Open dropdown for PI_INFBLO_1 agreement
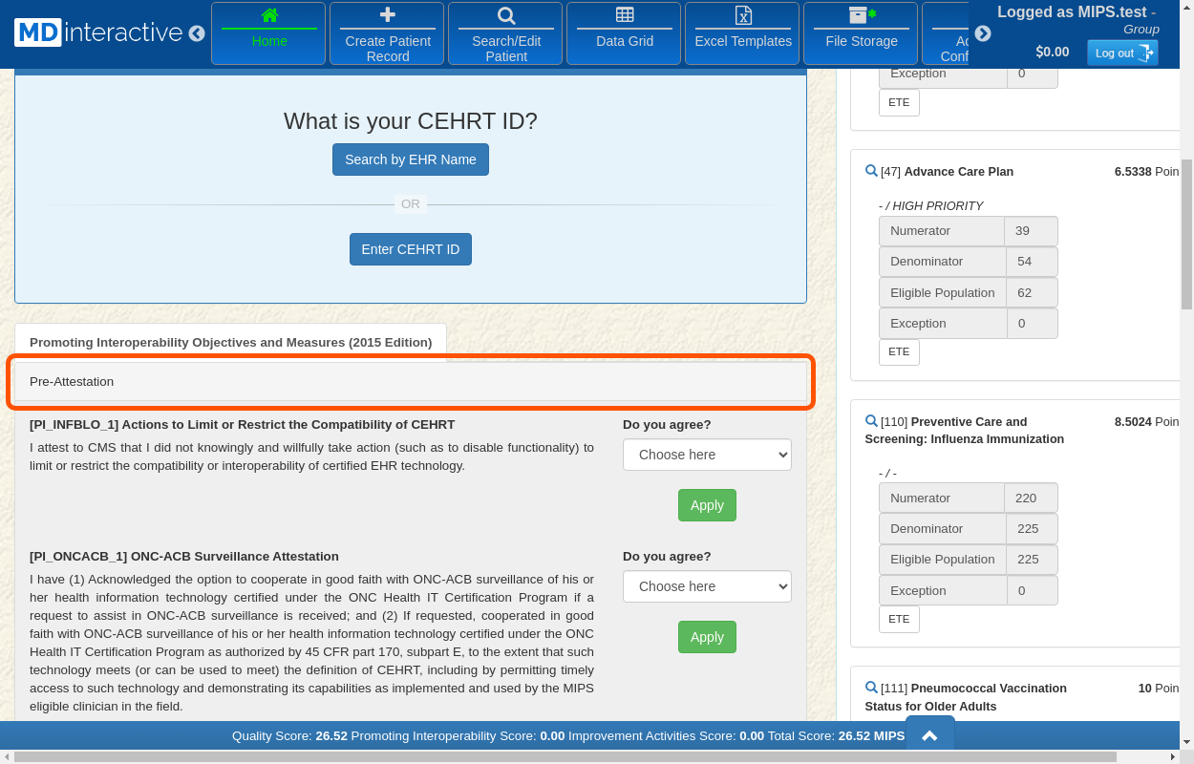This screenshot has width=1194, height=764. (707, 455)
